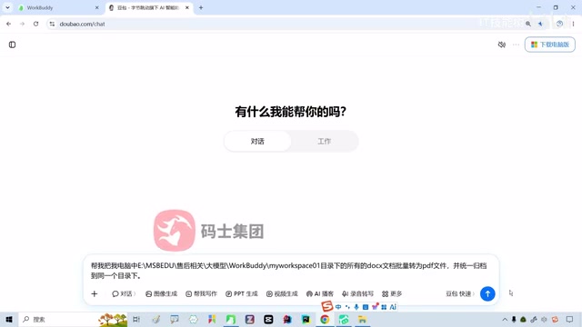The image size is (582, 327).
Task: Toggle Sogou Chinese/English 中 mode
Action: (x=338, y=307)
